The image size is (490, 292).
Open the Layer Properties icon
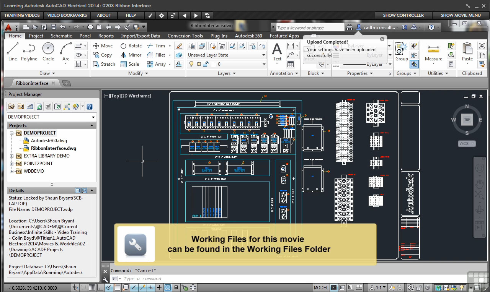tap(191, 46)
